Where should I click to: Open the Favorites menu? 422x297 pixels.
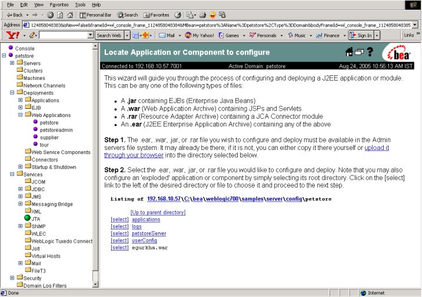tap(59, 5)
